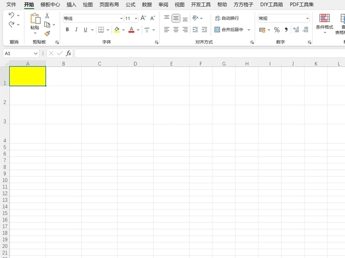345x258 pixels.
Task: Switch to the Insert (插入) tab
Action: click(x=71, y=5)
